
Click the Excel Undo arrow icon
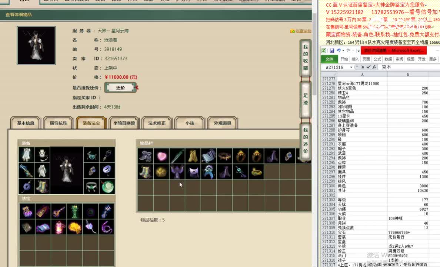tap(339, 50)
